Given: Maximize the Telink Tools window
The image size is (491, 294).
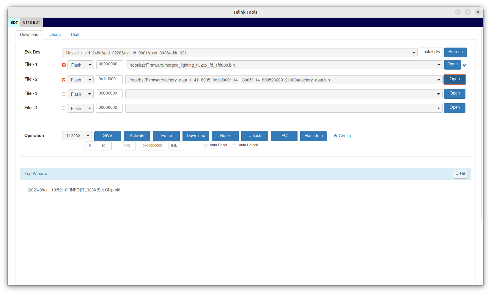Looking at the screenshot, I should pyautogui.click(x=468, y=12).
